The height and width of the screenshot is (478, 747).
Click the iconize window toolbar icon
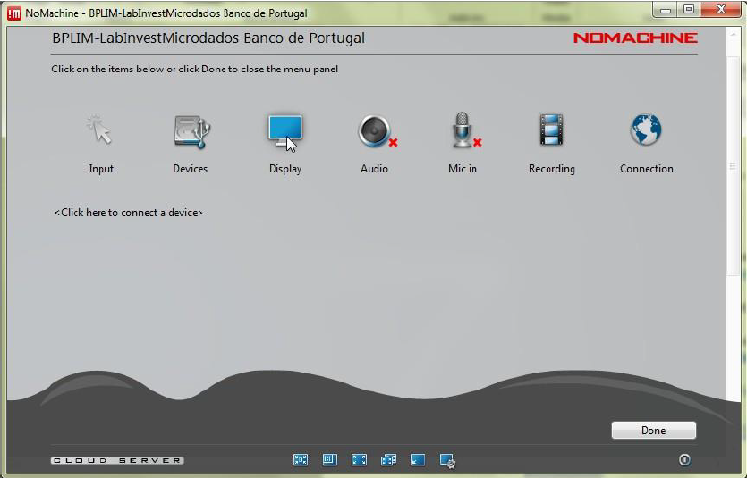coord(418,460)
